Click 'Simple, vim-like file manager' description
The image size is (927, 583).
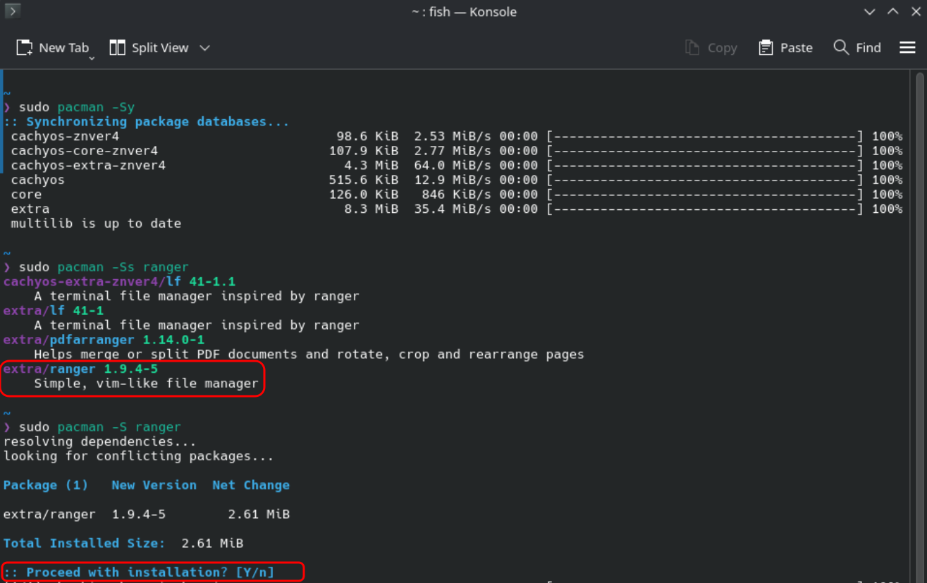click(146, 383)
